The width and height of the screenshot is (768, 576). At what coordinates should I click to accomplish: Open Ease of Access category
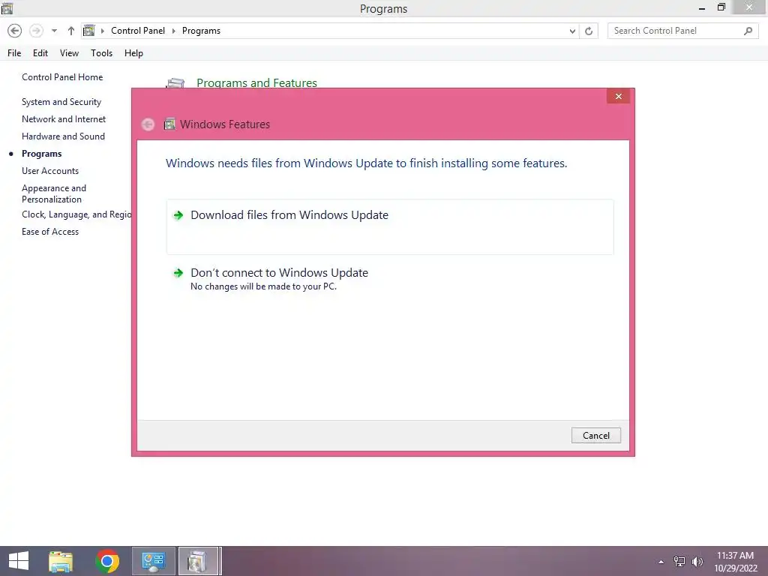(x=50, y=232)
